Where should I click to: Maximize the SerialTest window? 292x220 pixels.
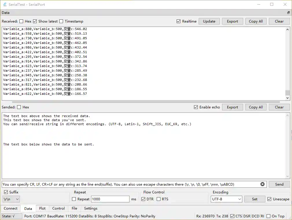point(272,4)
